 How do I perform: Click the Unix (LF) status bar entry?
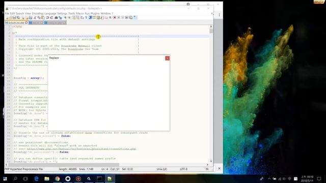click(x=162, y=169)
